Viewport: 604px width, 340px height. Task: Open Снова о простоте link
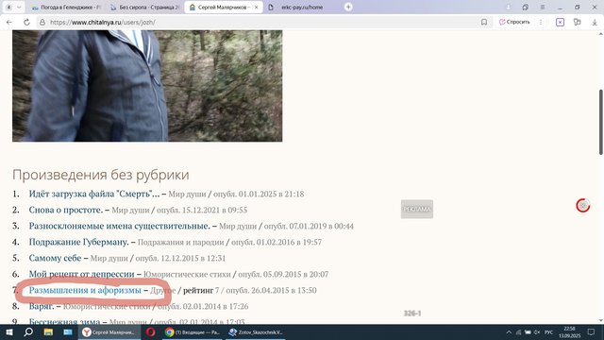coord(66,210)
